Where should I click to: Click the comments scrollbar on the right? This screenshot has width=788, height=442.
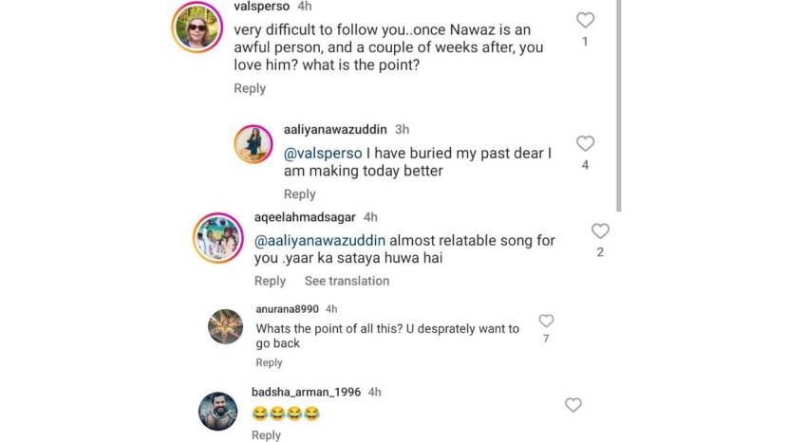[x=619, y=104]
